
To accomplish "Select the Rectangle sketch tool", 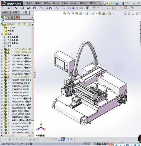I will coord(22,8).
